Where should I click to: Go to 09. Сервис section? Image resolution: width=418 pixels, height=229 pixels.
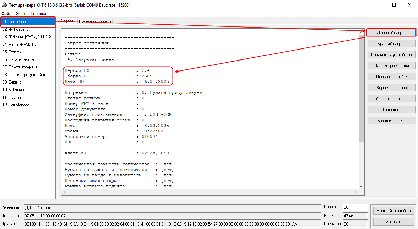(12, 82)
